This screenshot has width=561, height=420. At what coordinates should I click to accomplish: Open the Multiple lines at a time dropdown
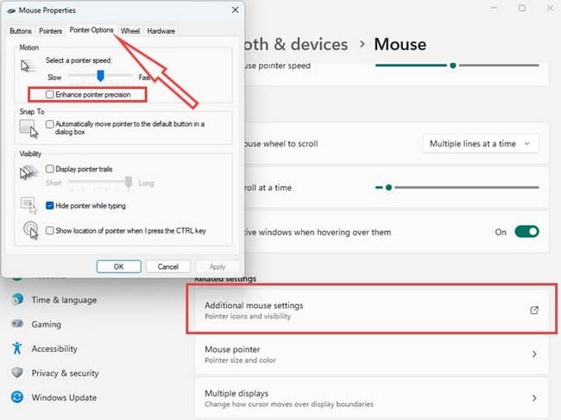(x=481, y=143)
